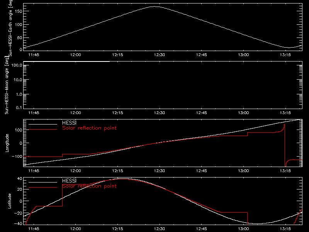The image size is (309, 232).
Task: Click 13:15 time label under Earth-angle plot
Action: [x=285, y=55]
